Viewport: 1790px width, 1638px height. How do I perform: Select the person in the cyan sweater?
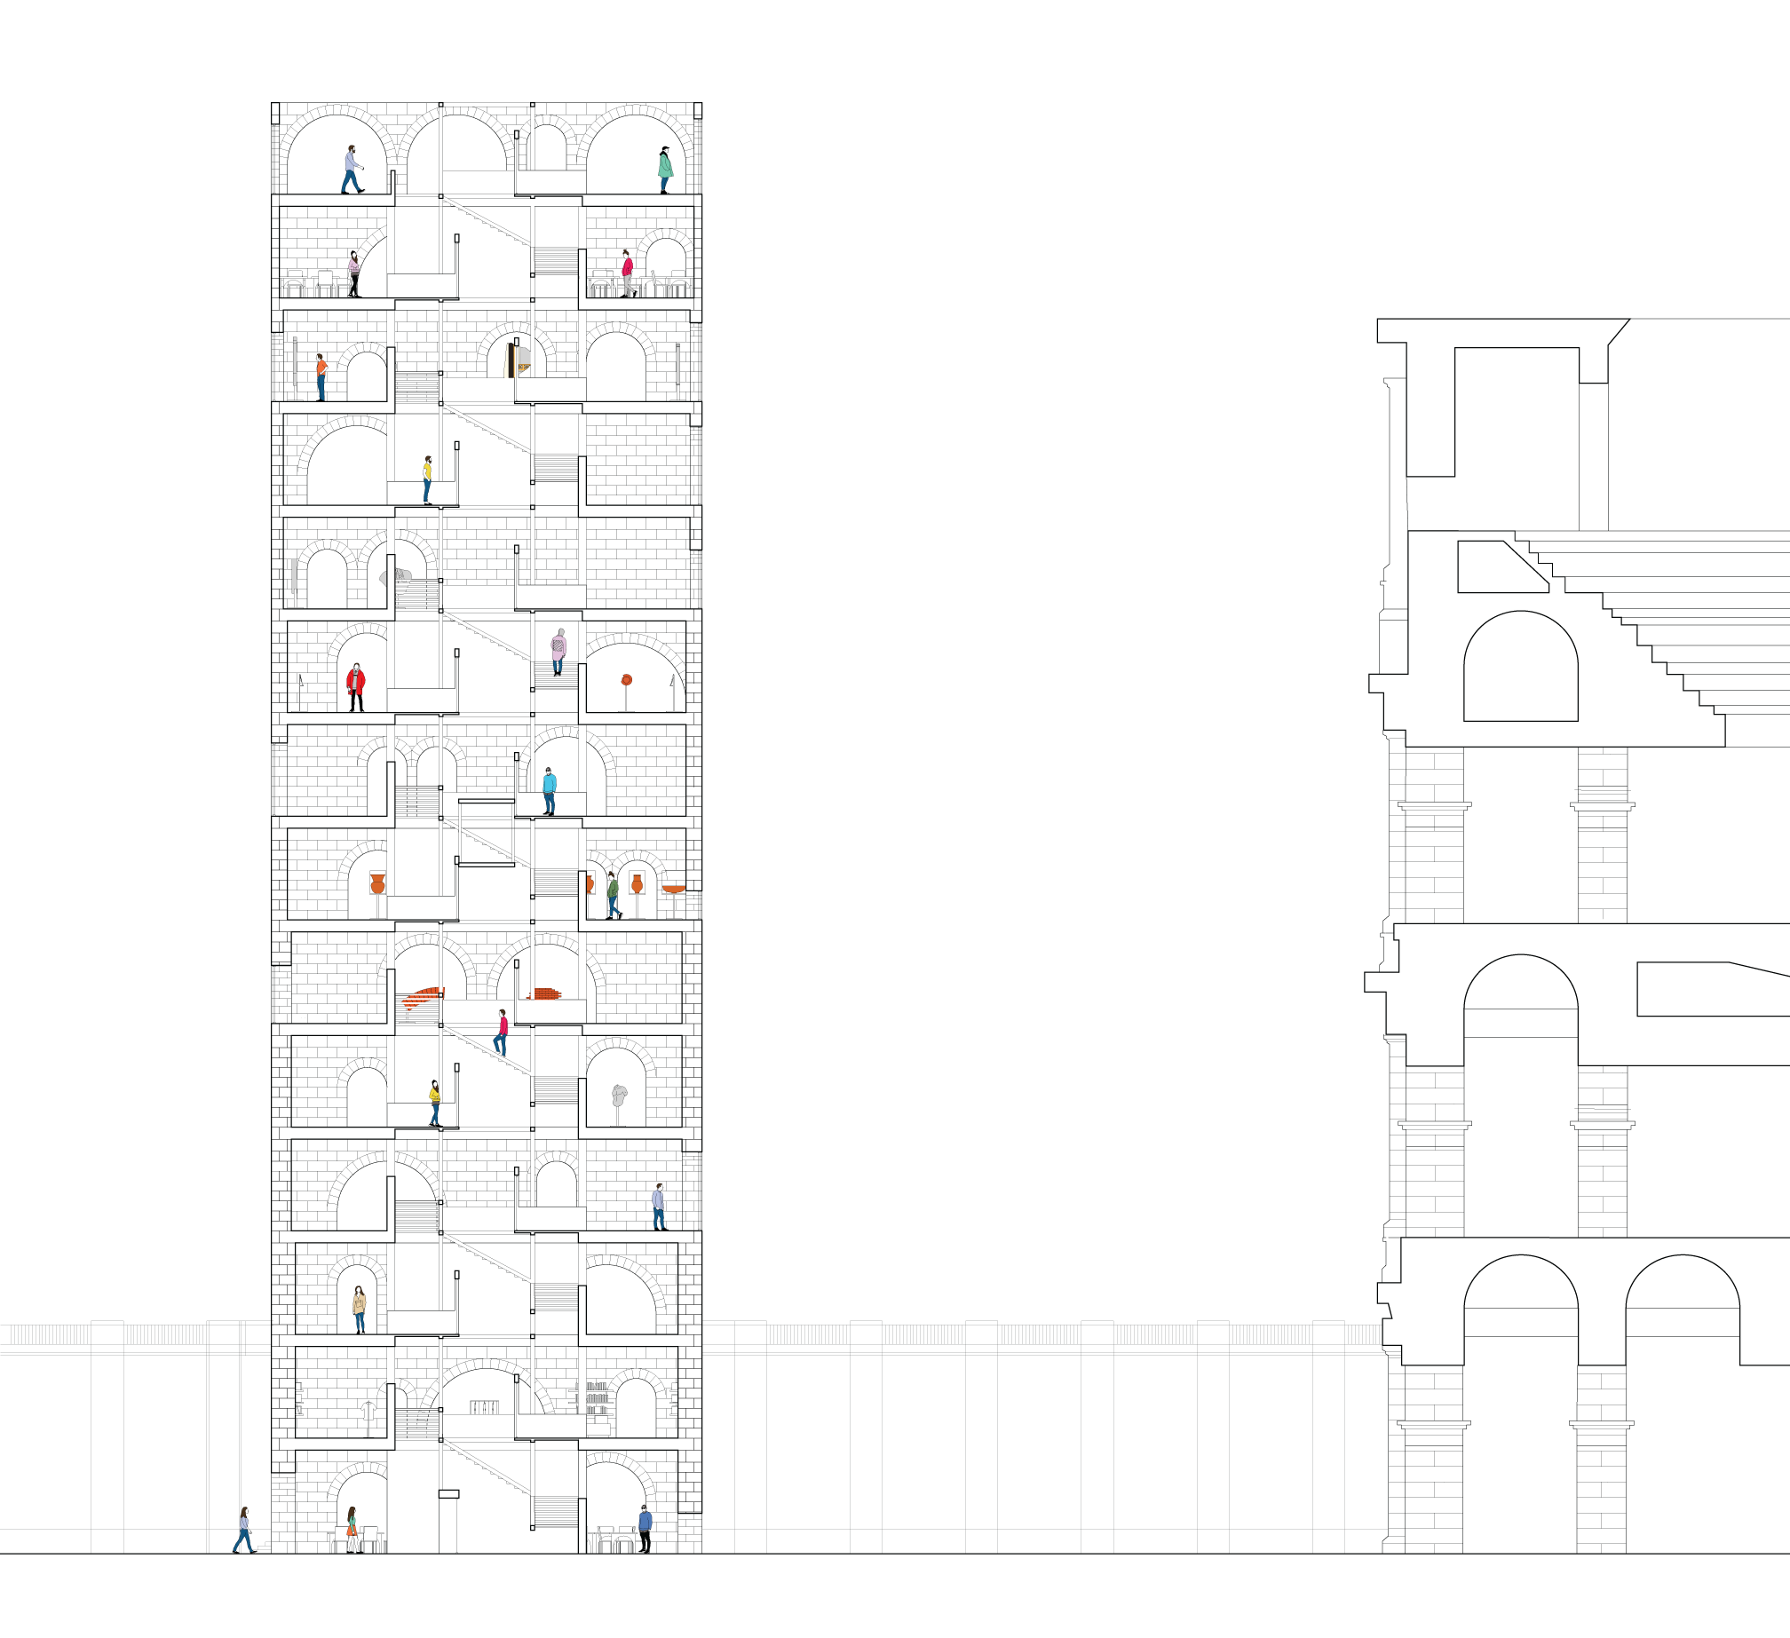coord(549,792)
